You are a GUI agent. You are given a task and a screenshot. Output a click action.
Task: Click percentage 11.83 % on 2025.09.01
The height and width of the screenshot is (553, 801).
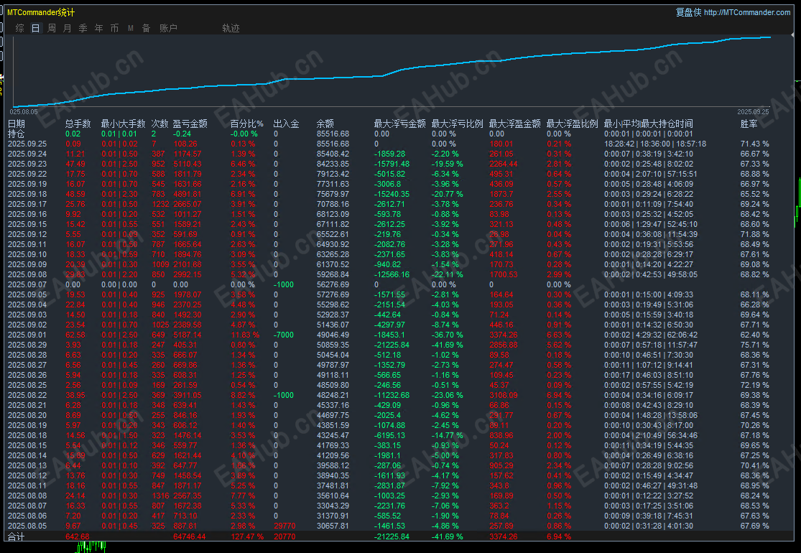245,335
